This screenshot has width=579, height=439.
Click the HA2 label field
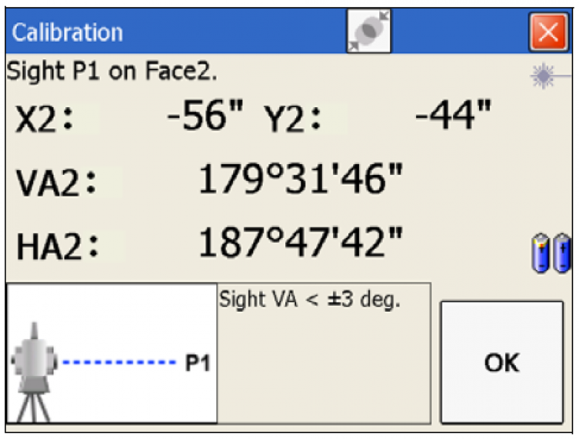[56, 247]
